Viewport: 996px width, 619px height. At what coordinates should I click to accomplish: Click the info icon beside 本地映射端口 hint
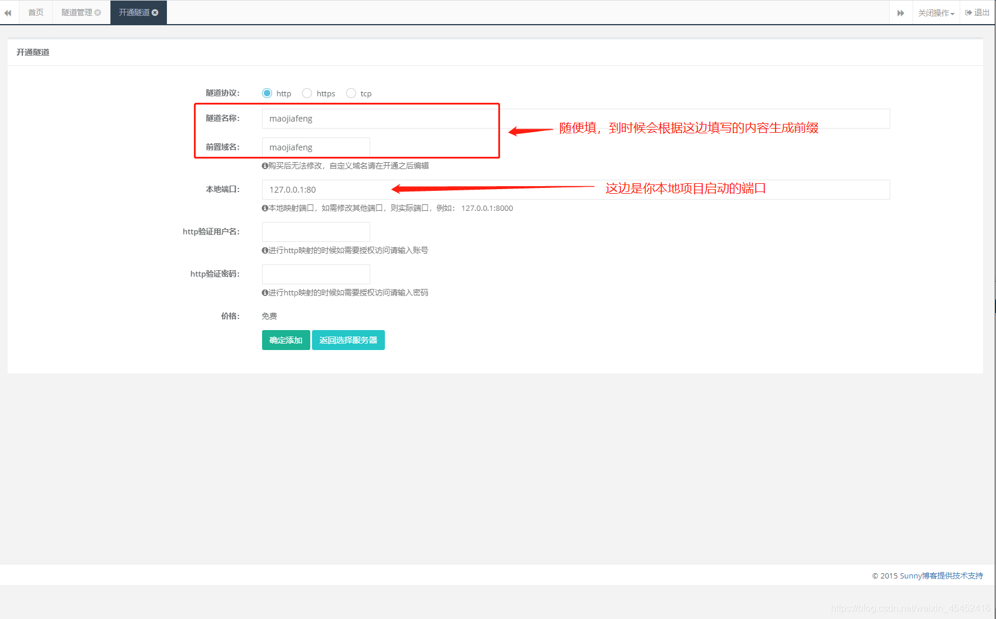[265, 208]
